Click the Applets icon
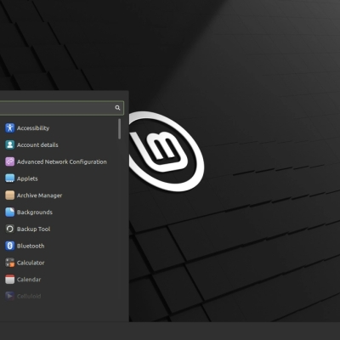 [9, 178]
